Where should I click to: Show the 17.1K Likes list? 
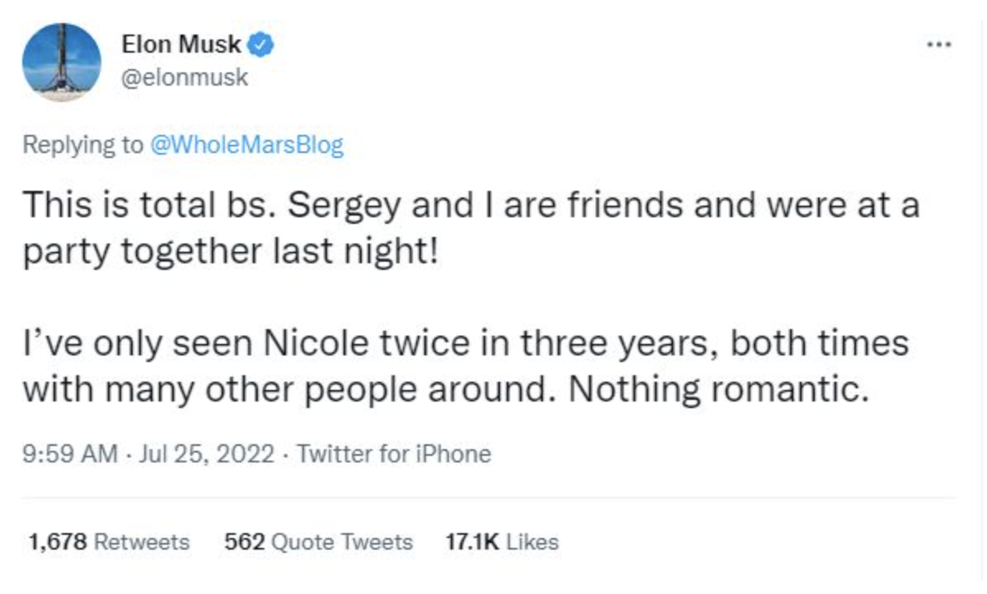(x=501, y=542)
